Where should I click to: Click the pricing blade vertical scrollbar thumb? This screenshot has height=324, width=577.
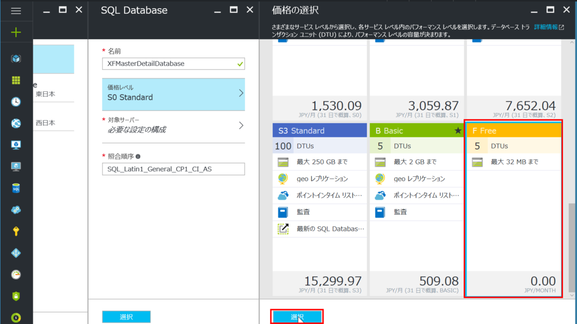coord(571,247)
